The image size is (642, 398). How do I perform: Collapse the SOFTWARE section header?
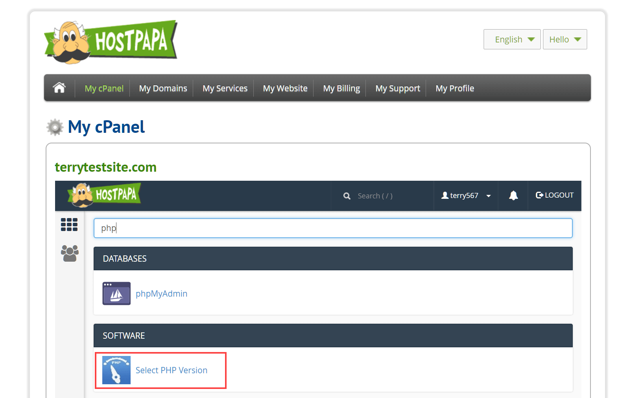click(x=333, y=336)
